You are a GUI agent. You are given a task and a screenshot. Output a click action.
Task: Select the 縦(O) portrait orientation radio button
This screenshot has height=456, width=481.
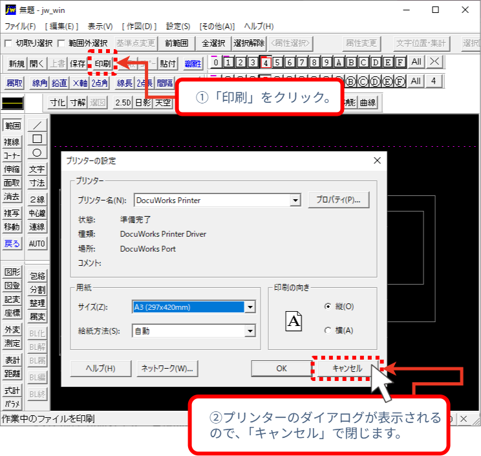coord(328,306)
